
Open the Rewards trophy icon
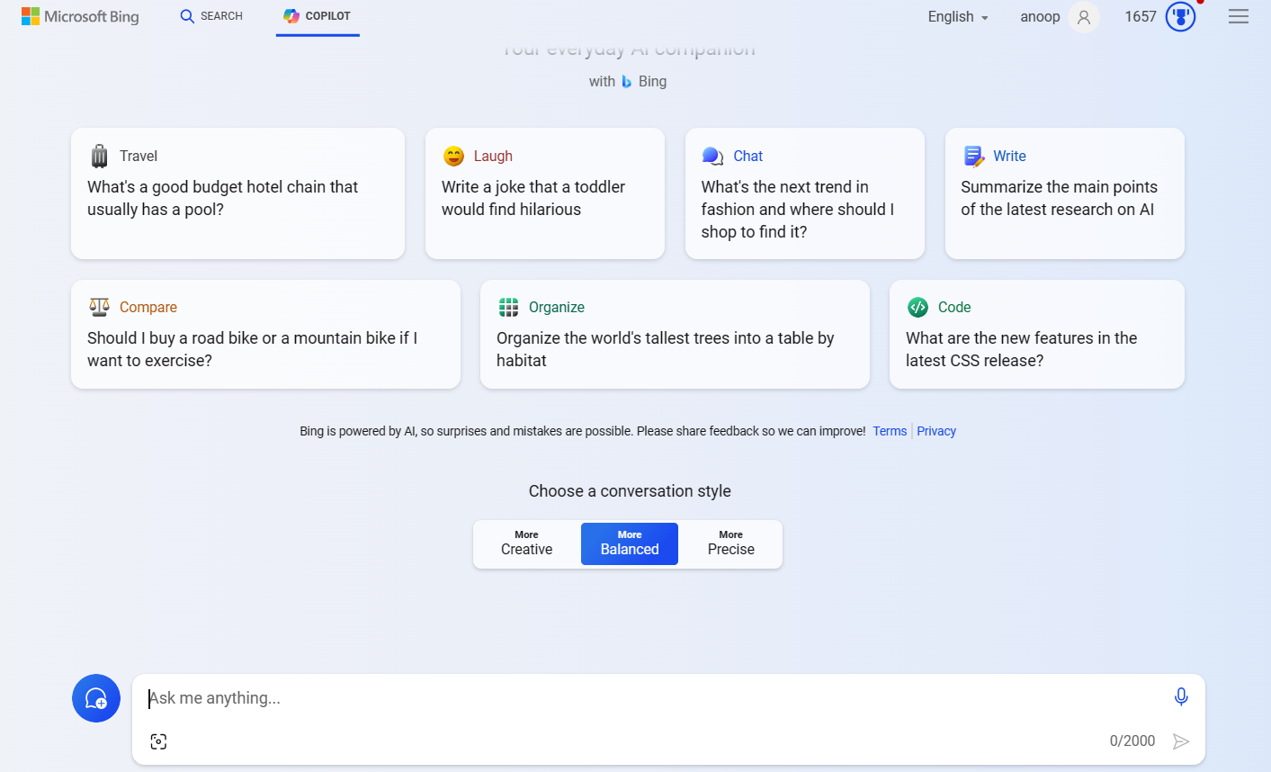click(x=1180, y=16)
